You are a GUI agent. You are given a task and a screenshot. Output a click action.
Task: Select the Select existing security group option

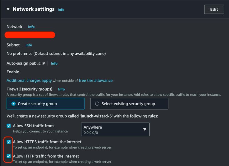[x=129, y=104]
